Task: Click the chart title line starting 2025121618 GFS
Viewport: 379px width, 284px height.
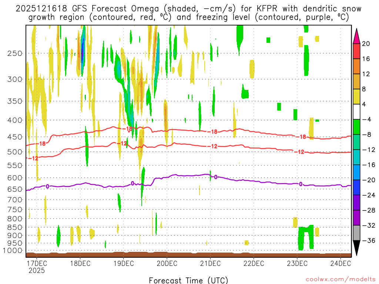Action: 188,9
